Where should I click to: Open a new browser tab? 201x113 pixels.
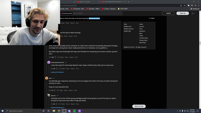(128, 2)
